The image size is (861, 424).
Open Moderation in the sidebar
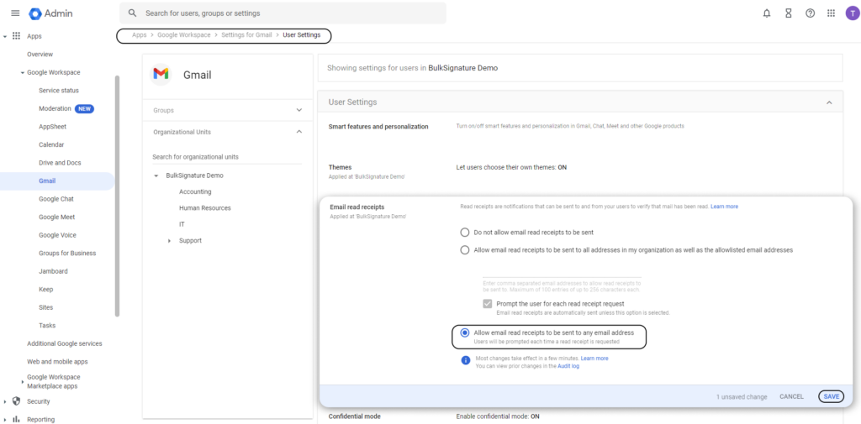click(x=55, y=108)
